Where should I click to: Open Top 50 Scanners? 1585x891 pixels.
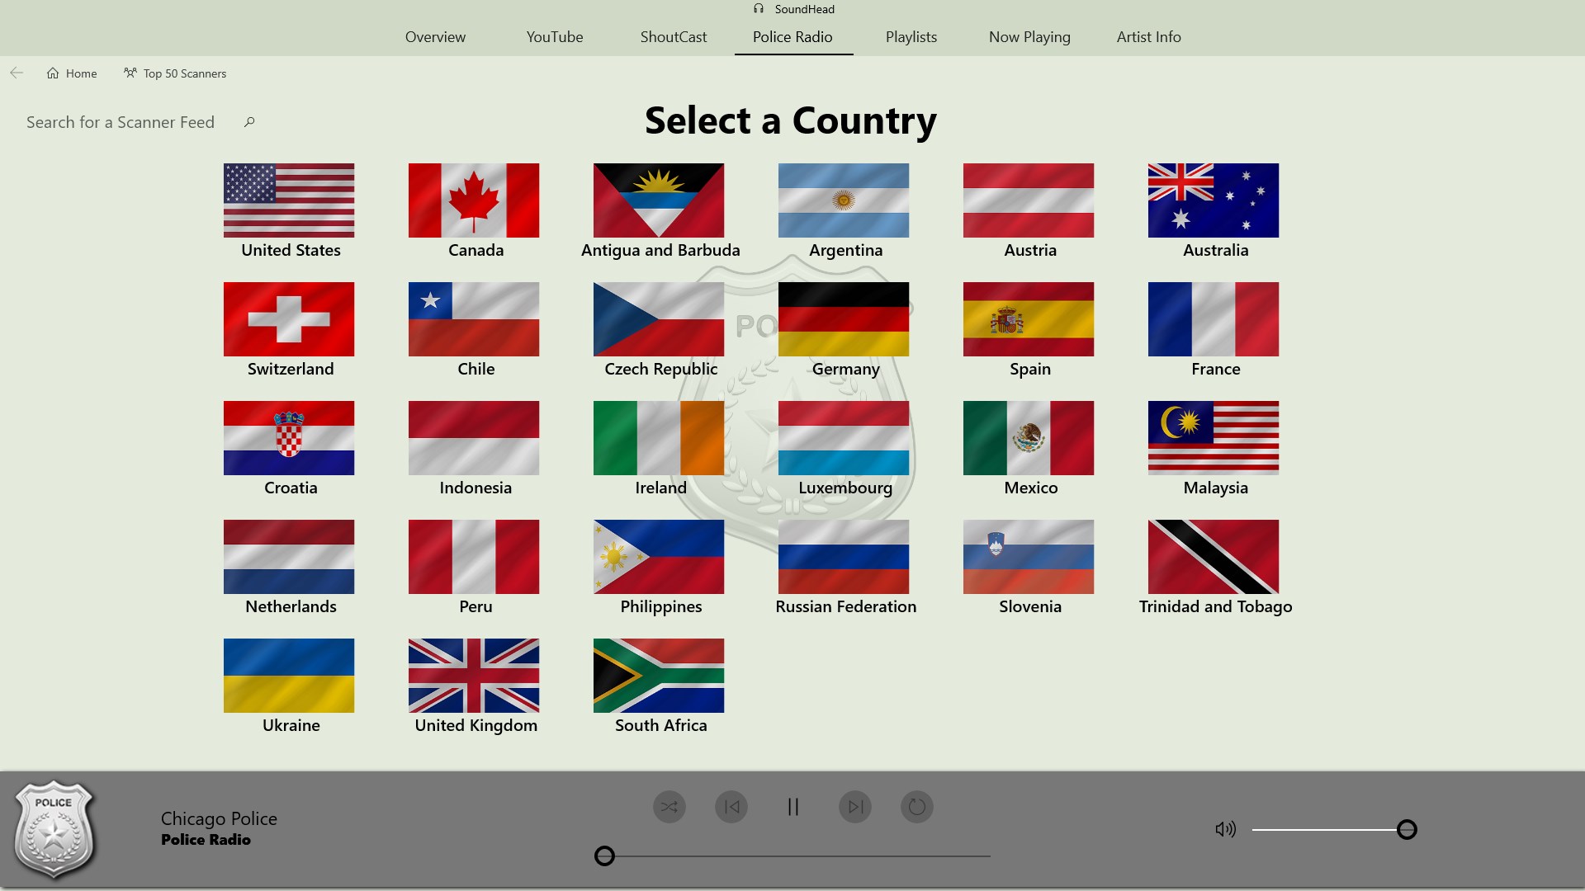(175, 73)
